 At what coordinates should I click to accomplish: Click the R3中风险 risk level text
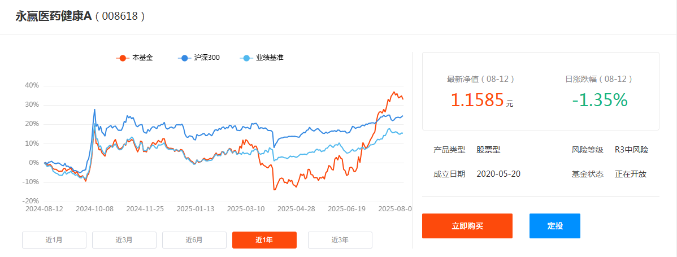coord(631,150)
